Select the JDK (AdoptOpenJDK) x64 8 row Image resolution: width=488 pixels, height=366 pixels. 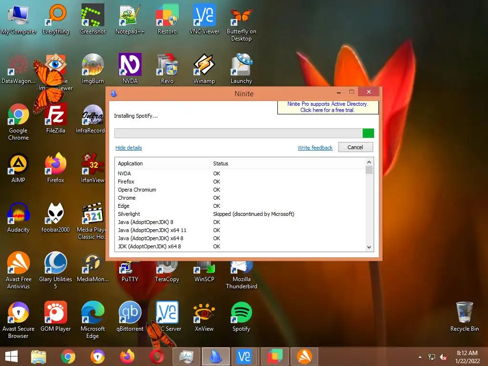click(x=240, y=246)
